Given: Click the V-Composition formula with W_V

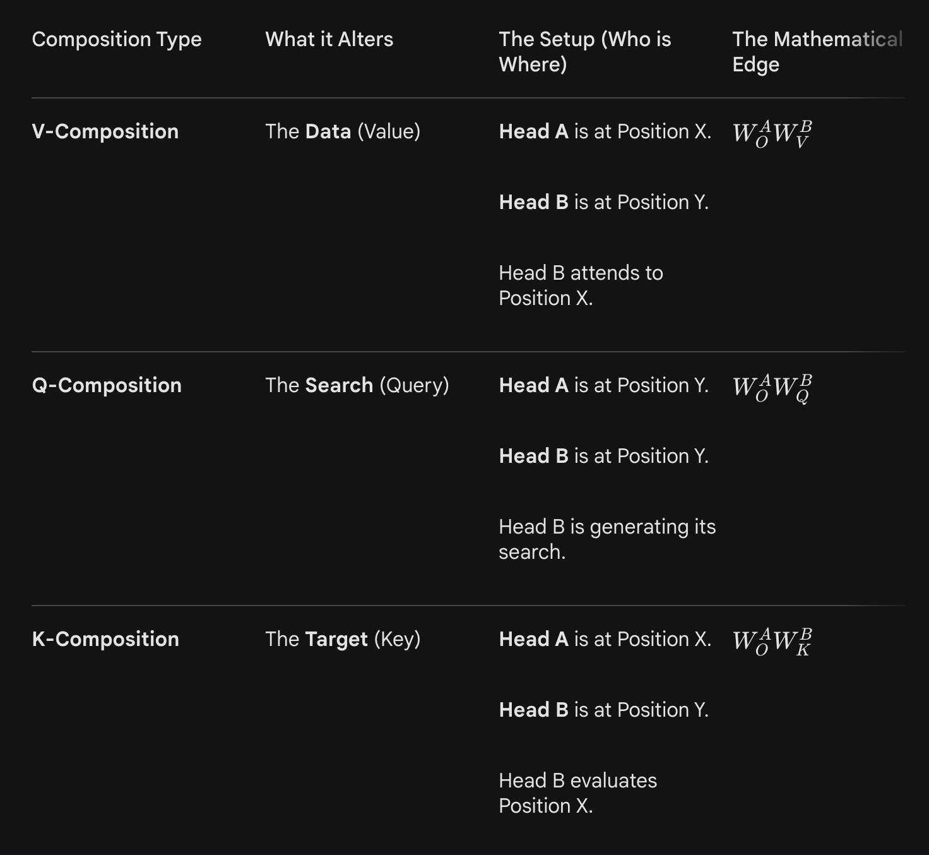Looking at the screenshot, I should tap(772, 134).
